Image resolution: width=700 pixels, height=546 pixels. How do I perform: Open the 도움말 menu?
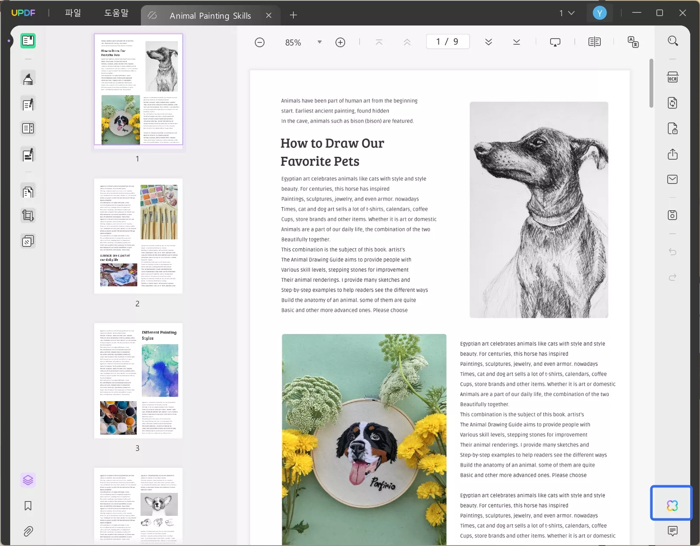coord(116,13)
